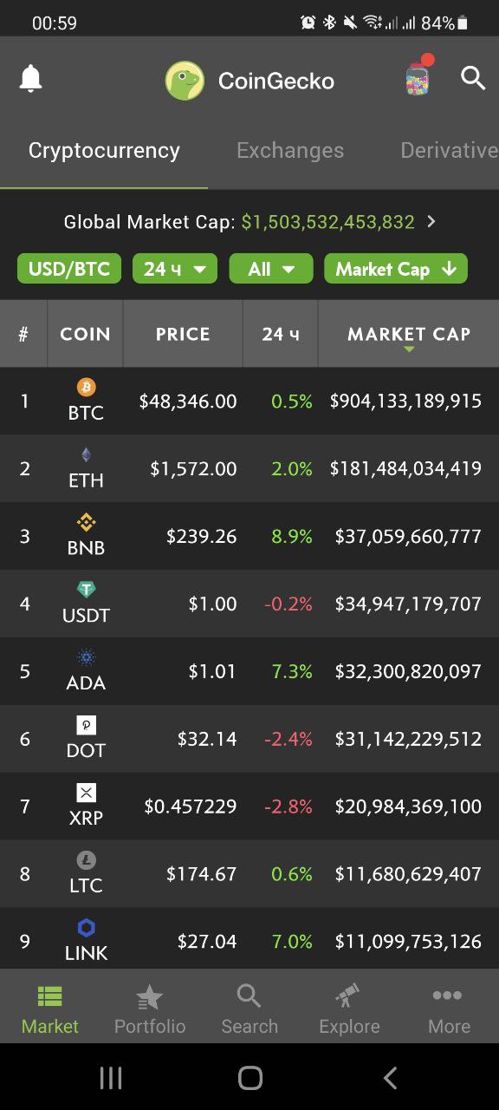
Task: Toggle USD/BTC currency display
Action: coord(69,269)
